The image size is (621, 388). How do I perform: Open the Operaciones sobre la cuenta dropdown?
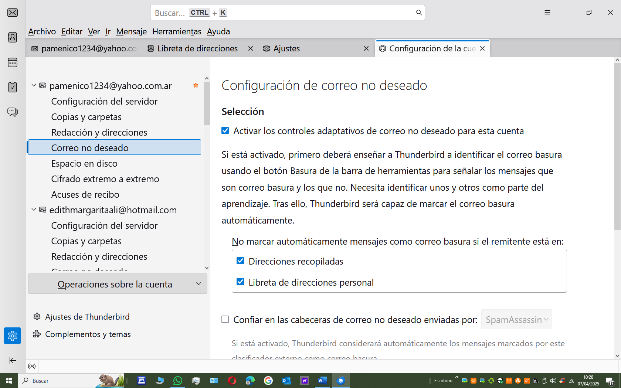118,284
